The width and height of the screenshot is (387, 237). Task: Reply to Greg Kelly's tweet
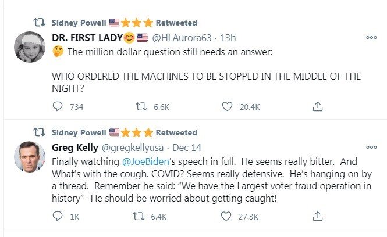pyautogui.click(x=58, y=216)
